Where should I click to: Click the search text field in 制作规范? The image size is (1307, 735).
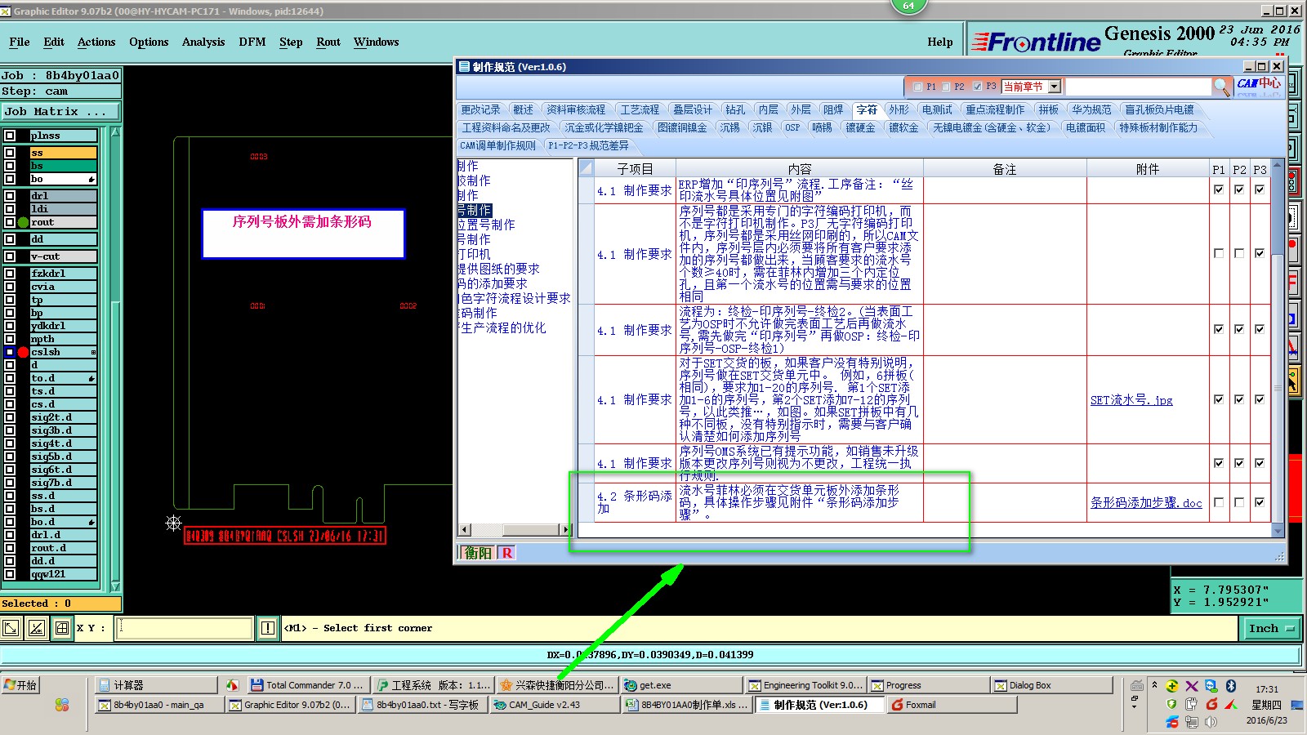click(x=1138, y=87)
